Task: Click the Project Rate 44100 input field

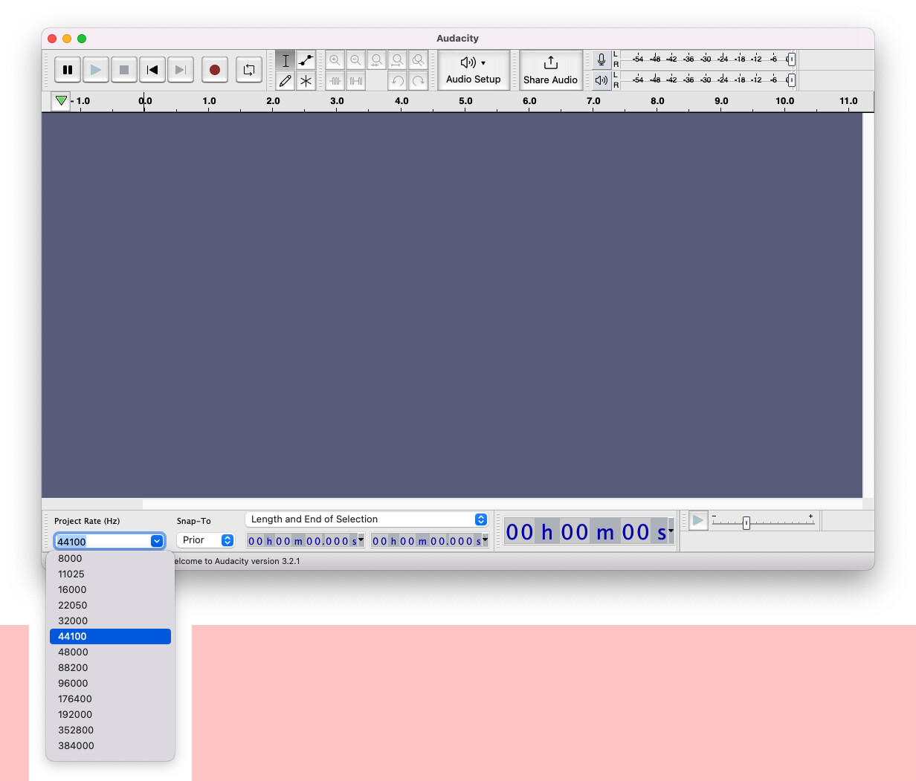Action: [103, 541]
